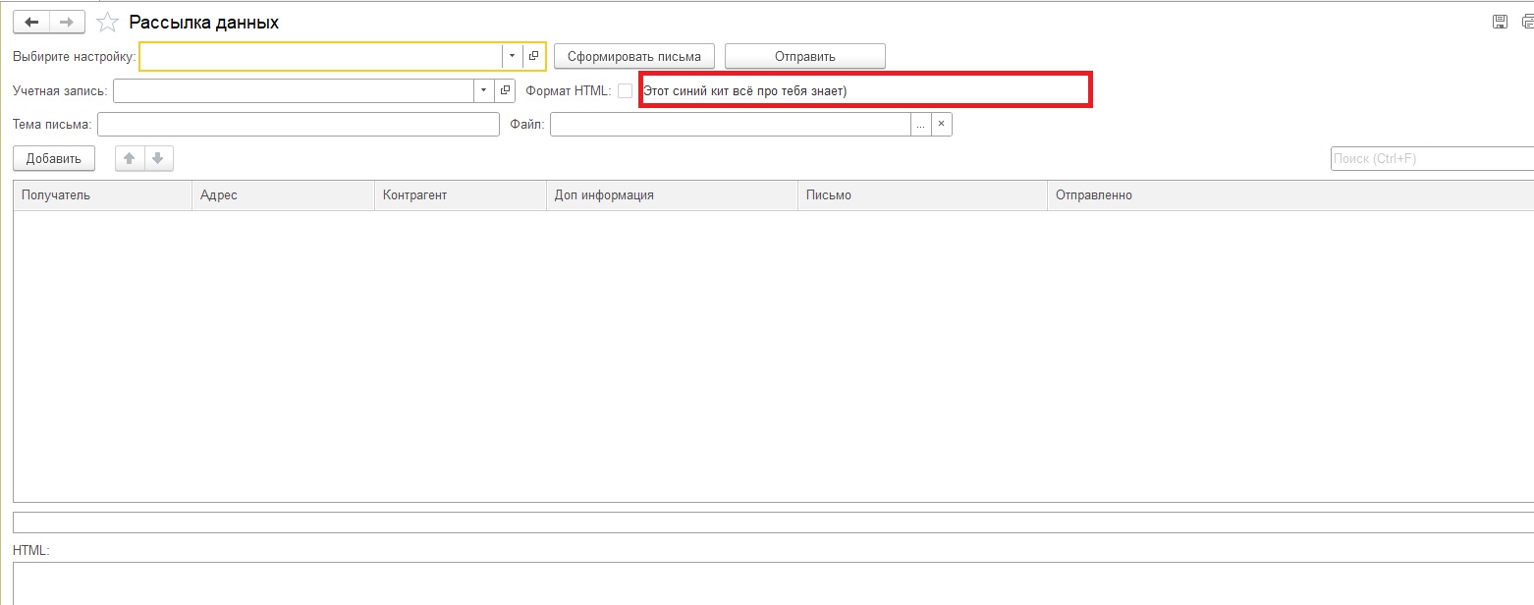Image resolution: width=1534 pixels, height=605 pixels.
Task: Open selected item of "Учетная запись" field
Action: (505, 90)
